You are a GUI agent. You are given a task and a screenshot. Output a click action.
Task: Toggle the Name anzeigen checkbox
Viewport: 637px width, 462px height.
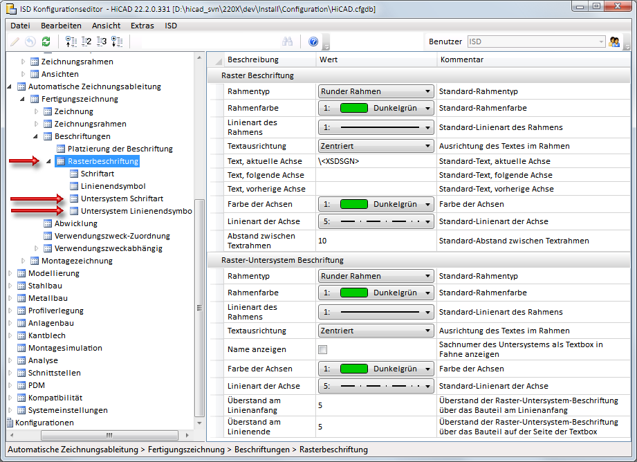322,350
